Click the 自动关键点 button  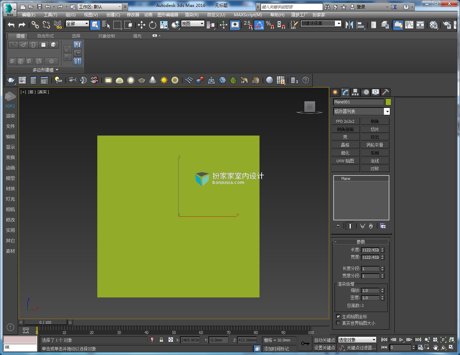tap(325, 340)
